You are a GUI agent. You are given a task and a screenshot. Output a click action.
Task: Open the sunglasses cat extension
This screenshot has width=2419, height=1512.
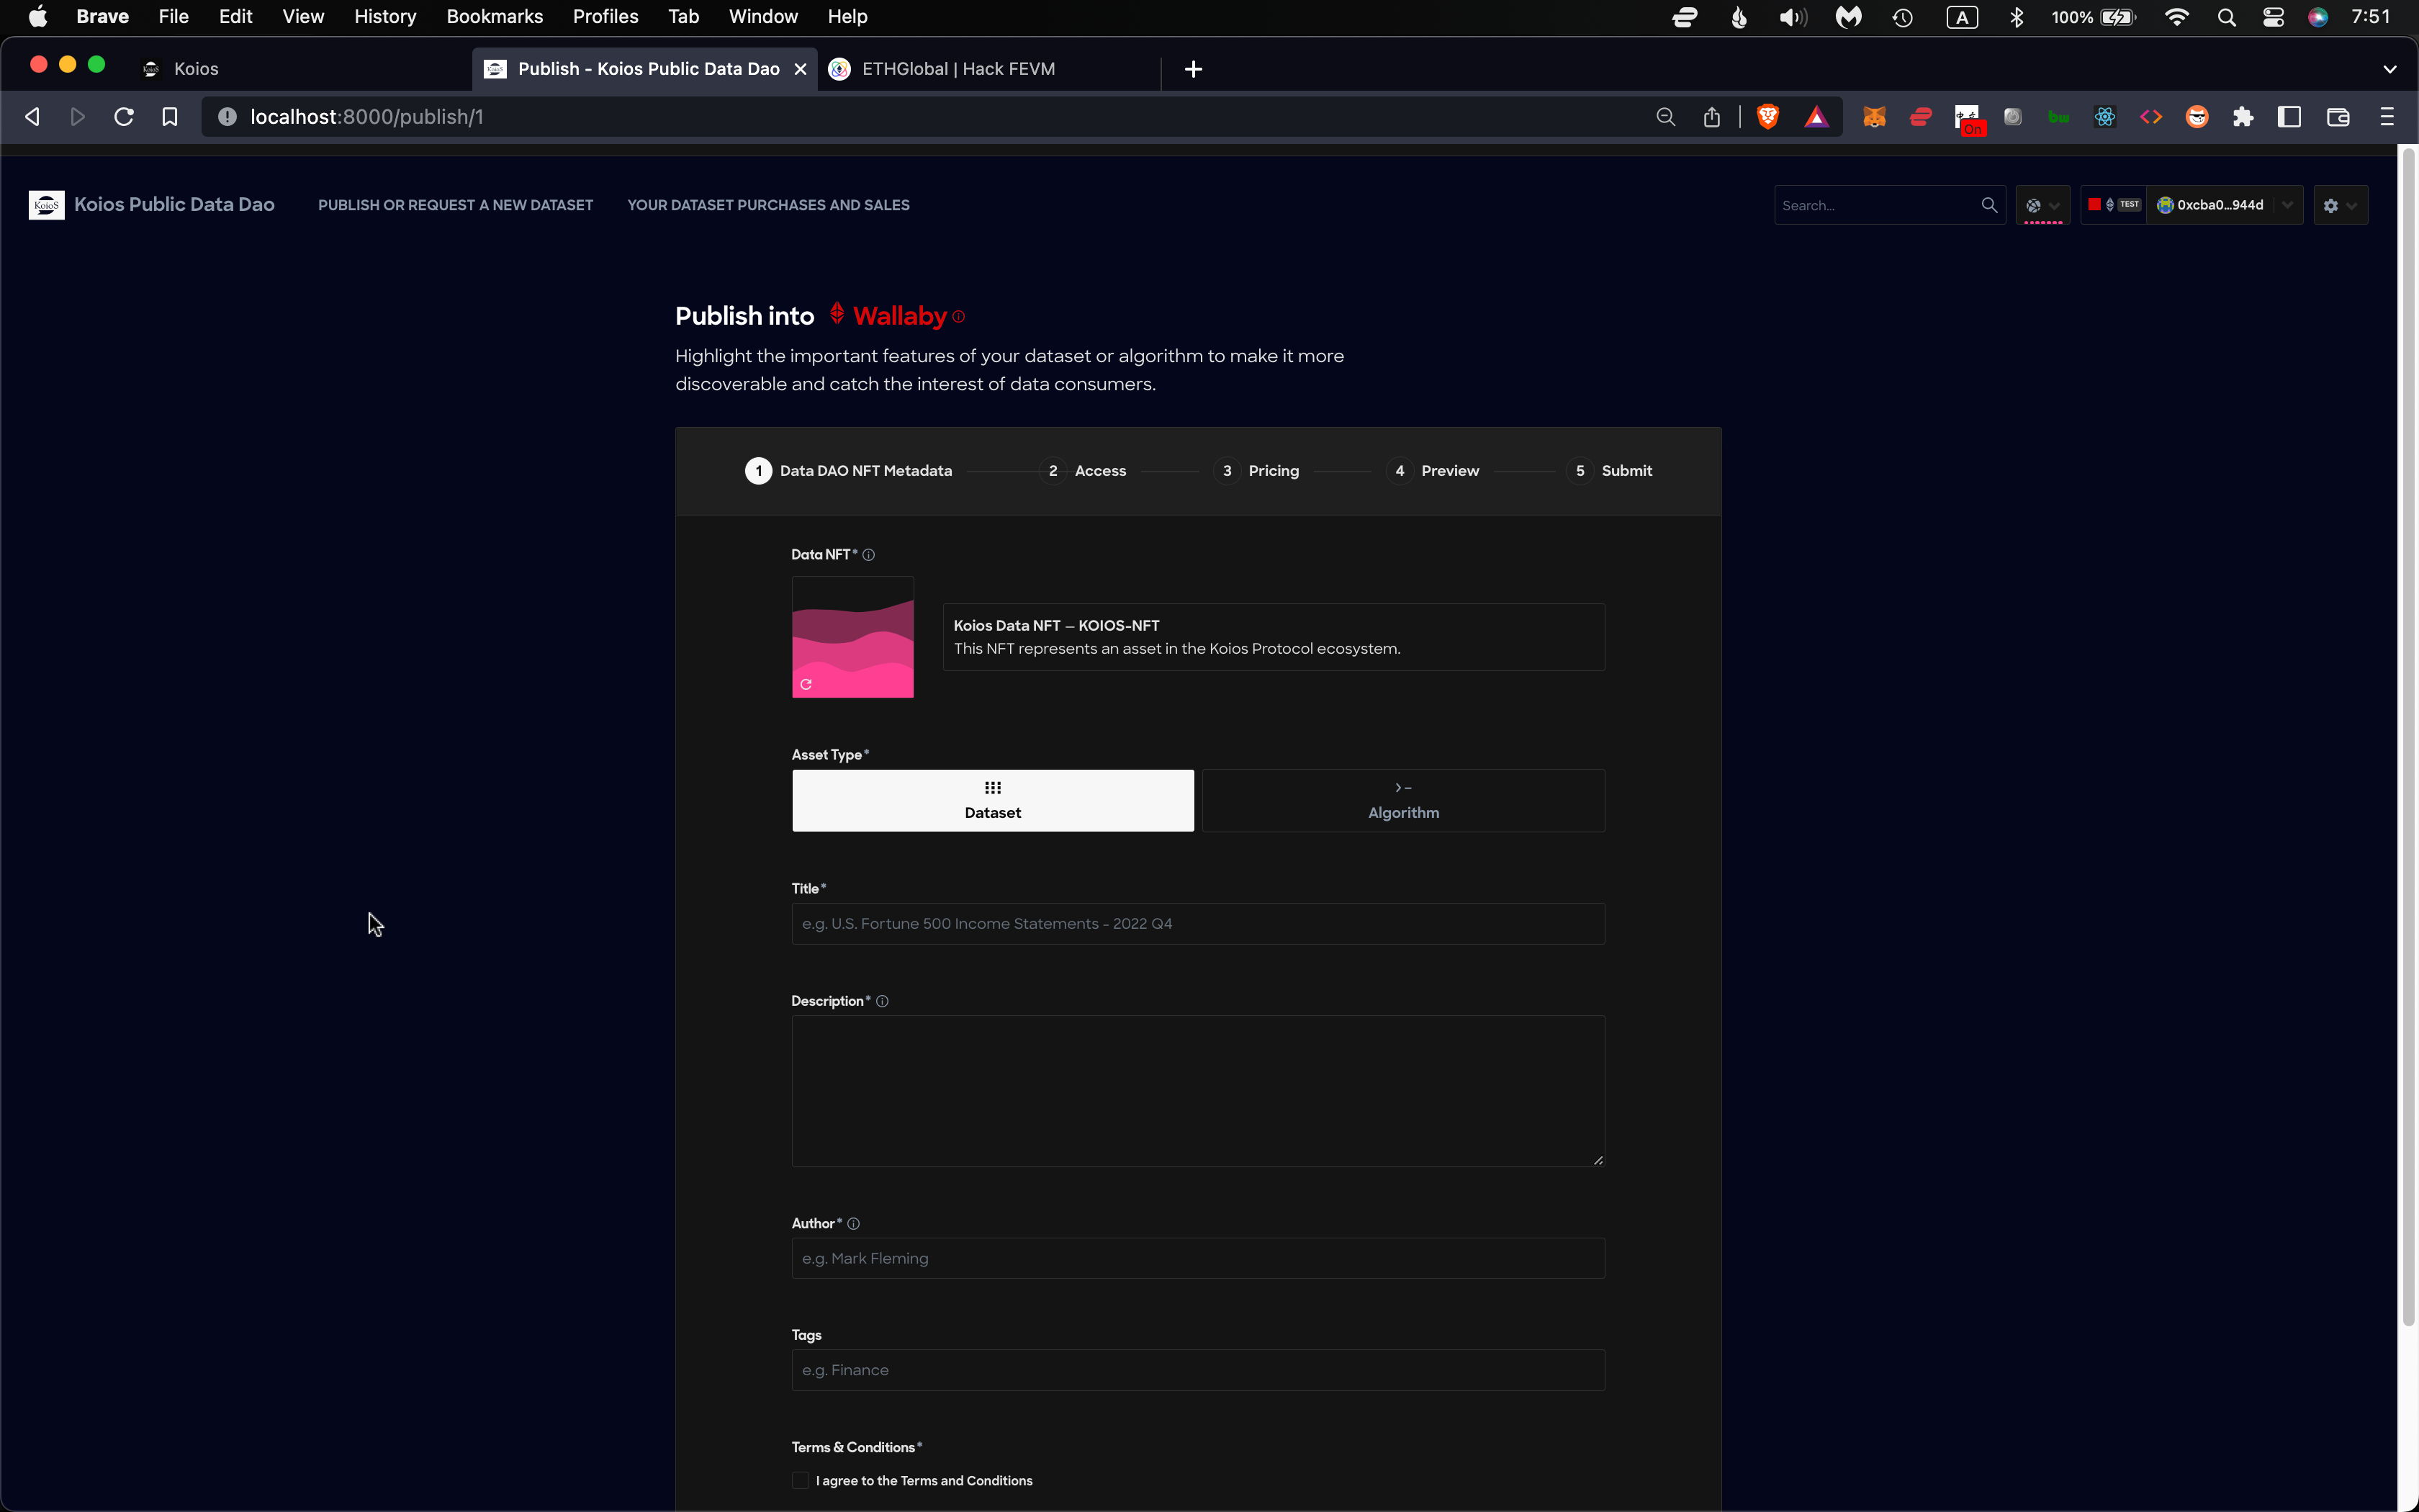coord(2197,117)
